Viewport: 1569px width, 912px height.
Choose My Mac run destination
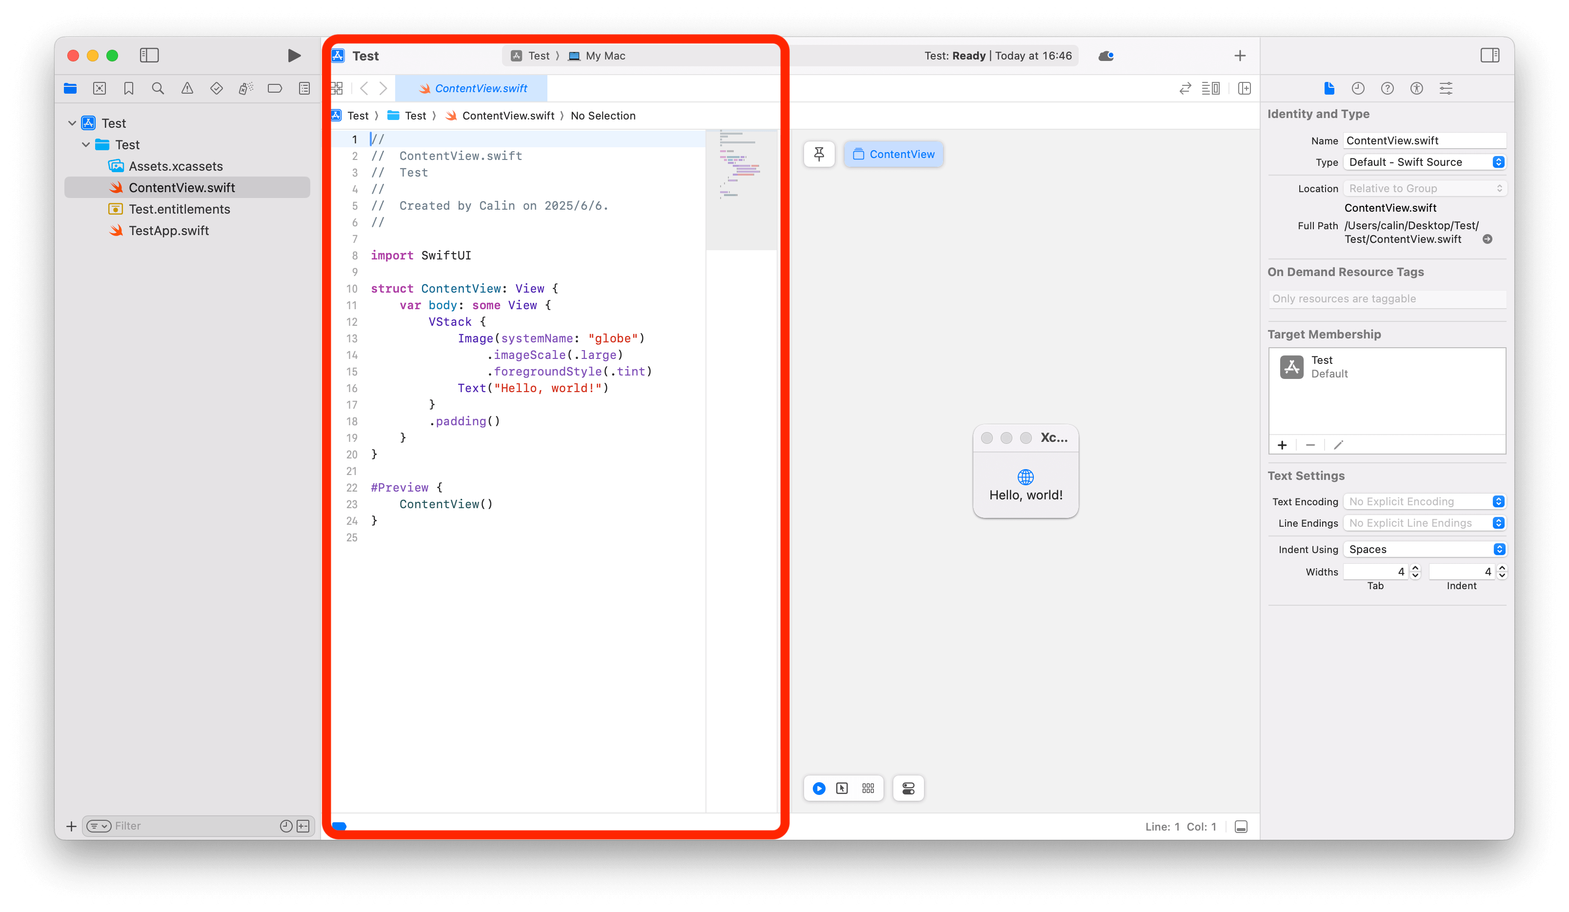(x=597, y=56)
